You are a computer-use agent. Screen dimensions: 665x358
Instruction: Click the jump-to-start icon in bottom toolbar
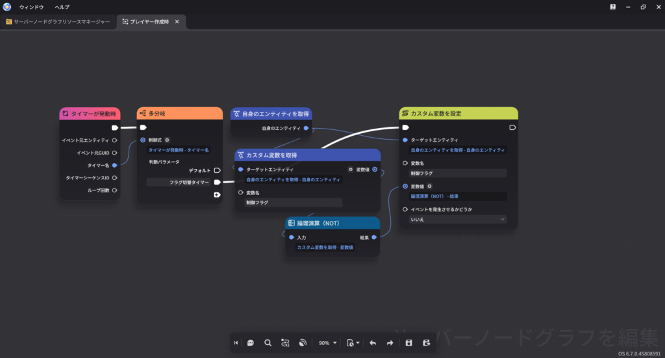(236, 342)
